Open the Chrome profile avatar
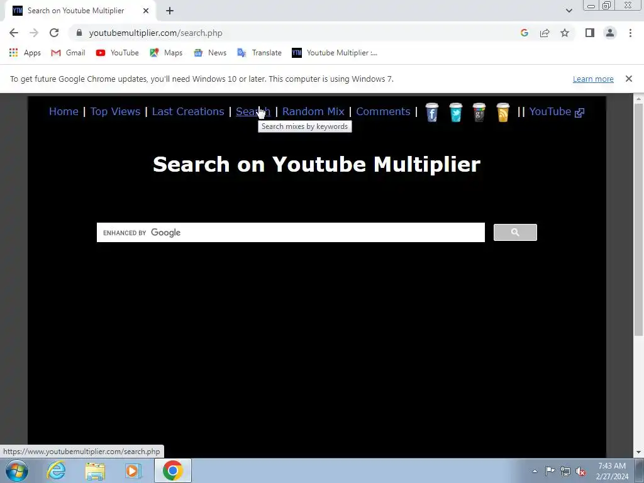 coord(610,33)
